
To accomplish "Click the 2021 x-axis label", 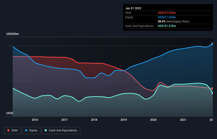I will (x=183, y=120).
